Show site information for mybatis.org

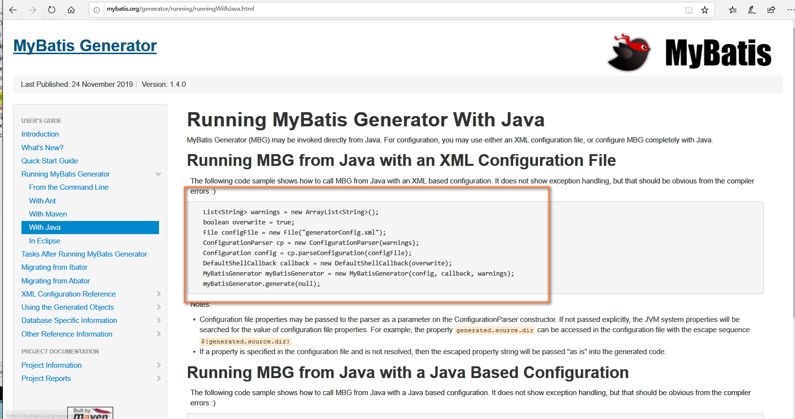pyautogui.click(x=97, y=10)
